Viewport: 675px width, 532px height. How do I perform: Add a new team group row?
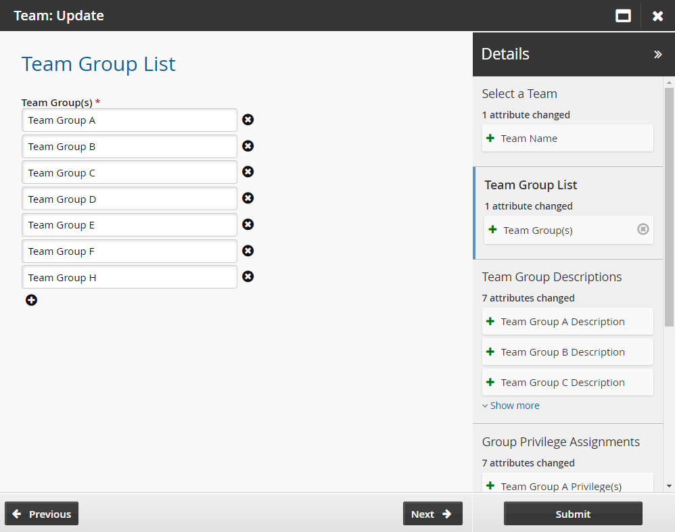[31, 300]
